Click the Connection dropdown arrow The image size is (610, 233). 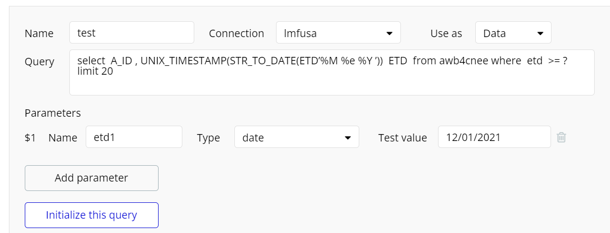coord(389,34)
